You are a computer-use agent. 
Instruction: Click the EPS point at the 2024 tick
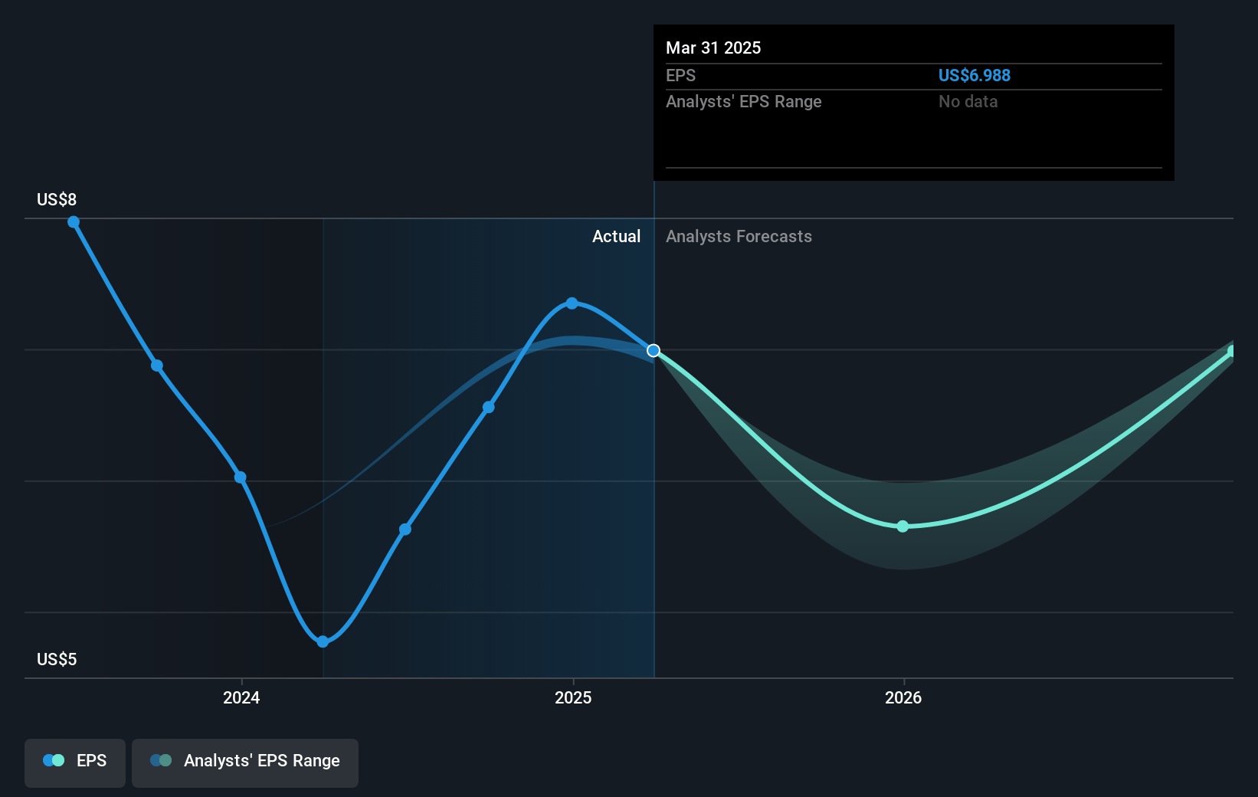click(x=241, y=477)
